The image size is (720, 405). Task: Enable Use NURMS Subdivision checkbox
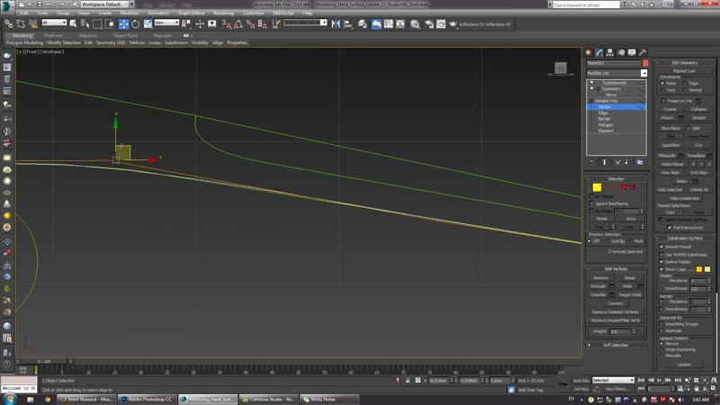coord(661,255)
